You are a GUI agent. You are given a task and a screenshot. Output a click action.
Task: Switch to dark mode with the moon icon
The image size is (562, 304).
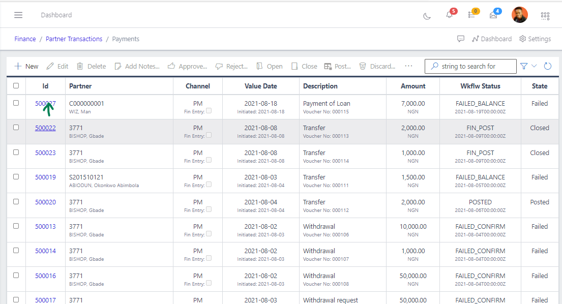pos(428,15)
